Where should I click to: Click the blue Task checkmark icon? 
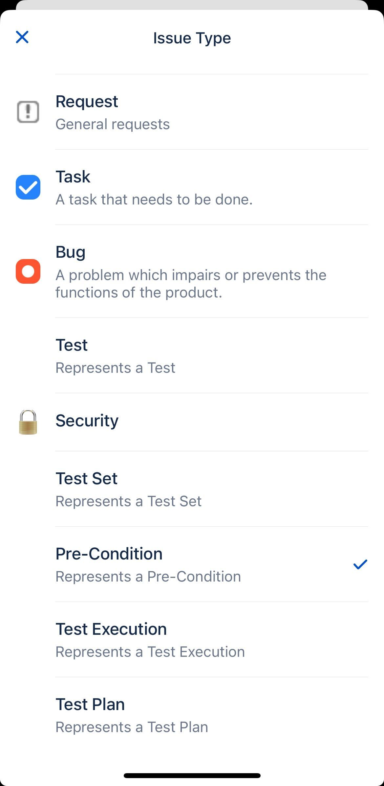click(x=28, y=187)
